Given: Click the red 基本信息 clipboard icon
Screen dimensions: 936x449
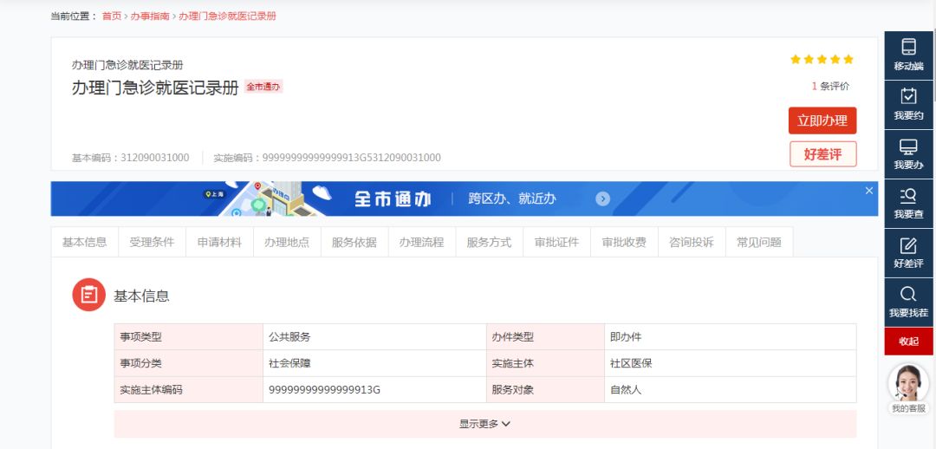Looking at the screenshot, I should pyautogui.click(x=89, y=295).
